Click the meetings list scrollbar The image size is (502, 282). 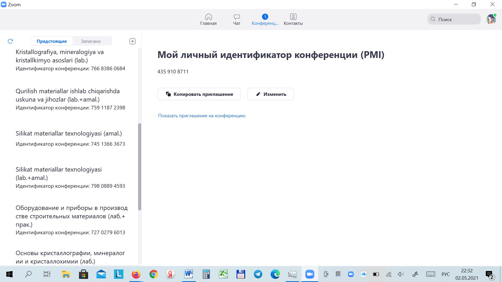pos(140,167)
